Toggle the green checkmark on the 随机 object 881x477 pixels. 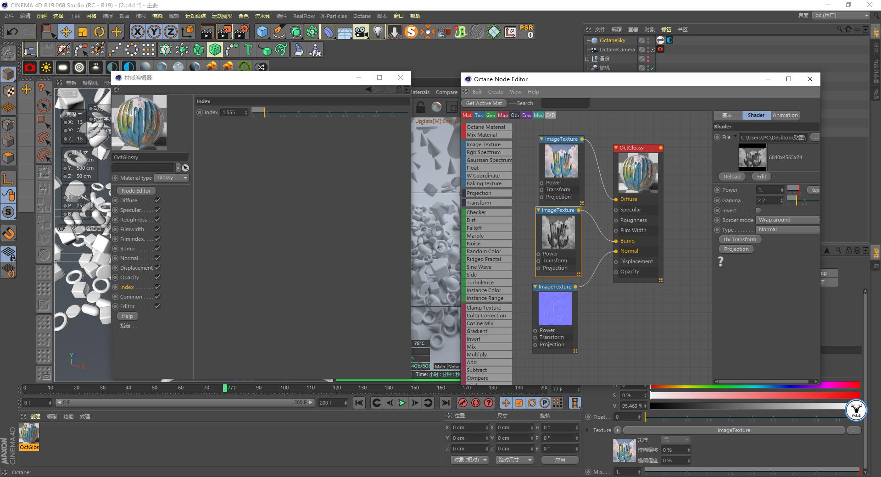652,67
